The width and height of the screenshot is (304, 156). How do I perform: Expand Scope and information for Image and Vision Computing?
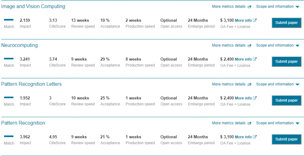coord(277,6)
